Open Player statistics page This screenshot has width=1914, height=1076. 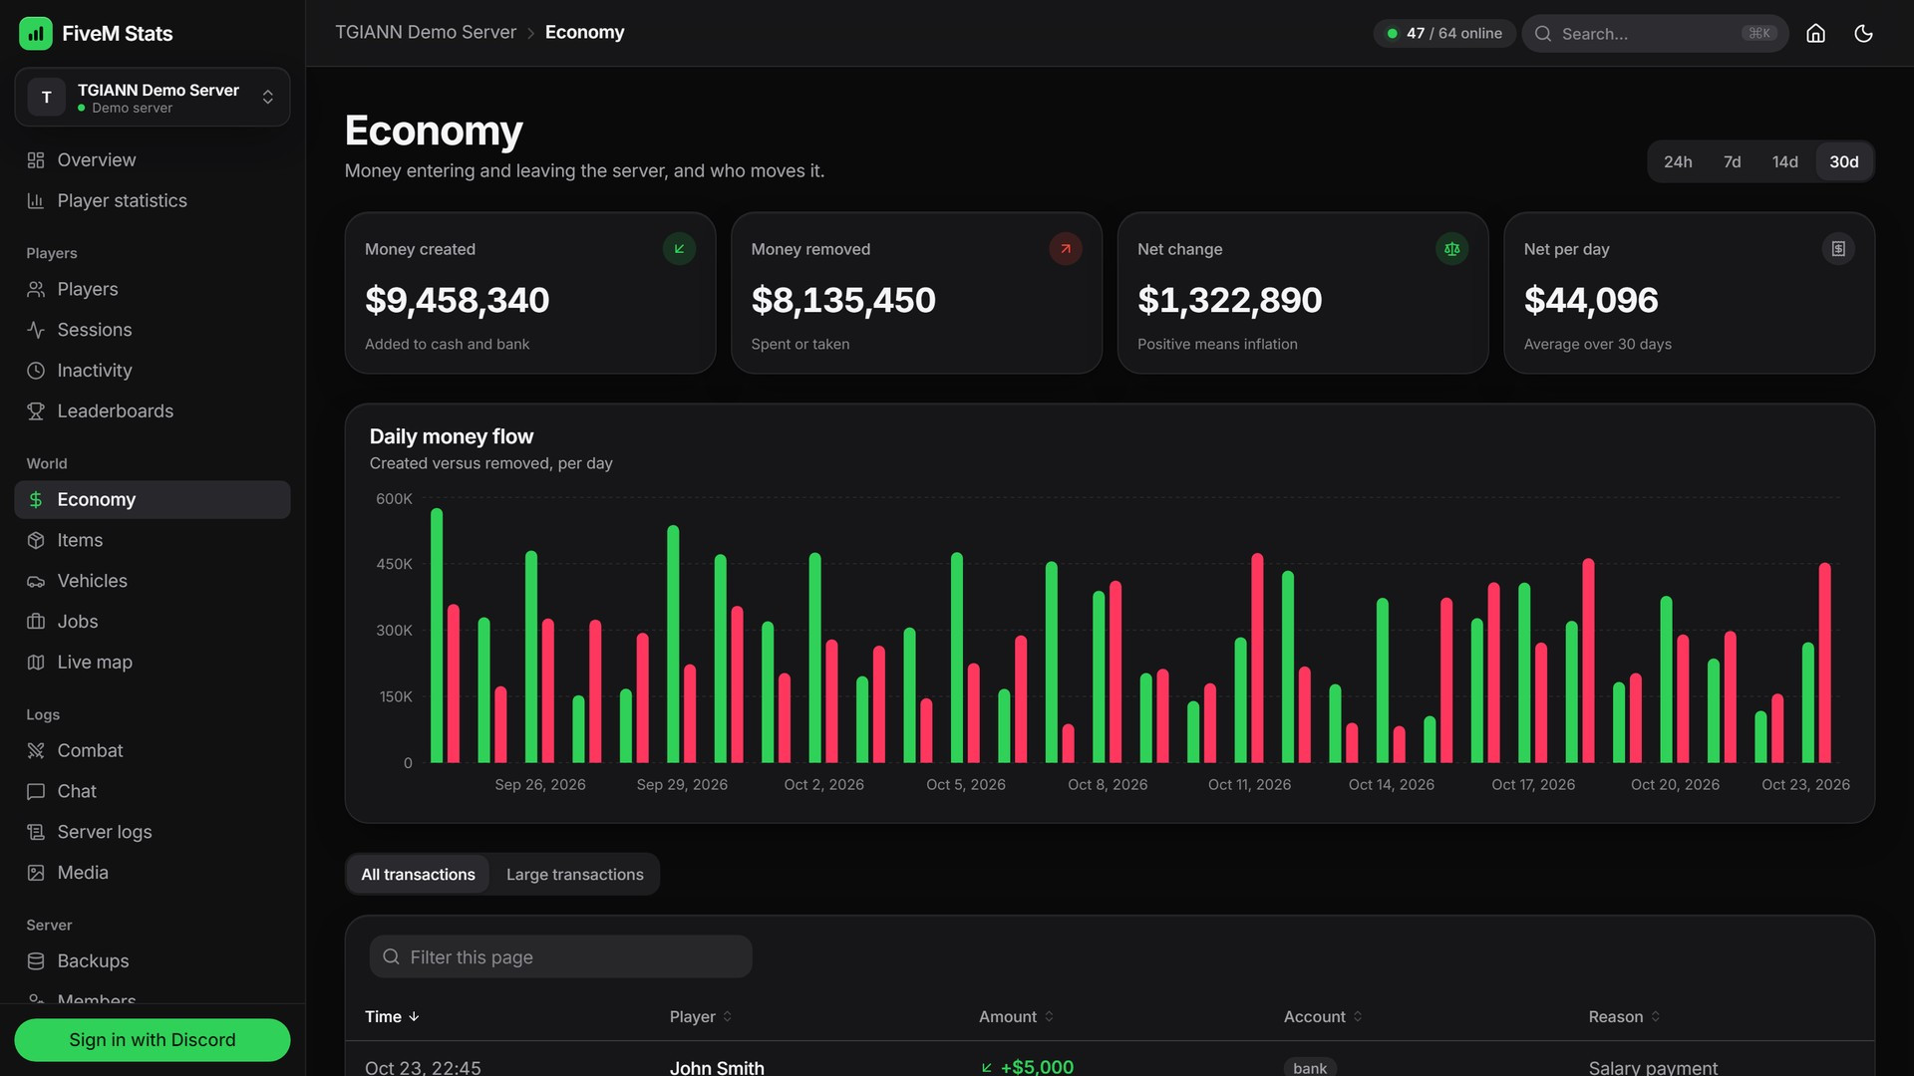(153, 200)
